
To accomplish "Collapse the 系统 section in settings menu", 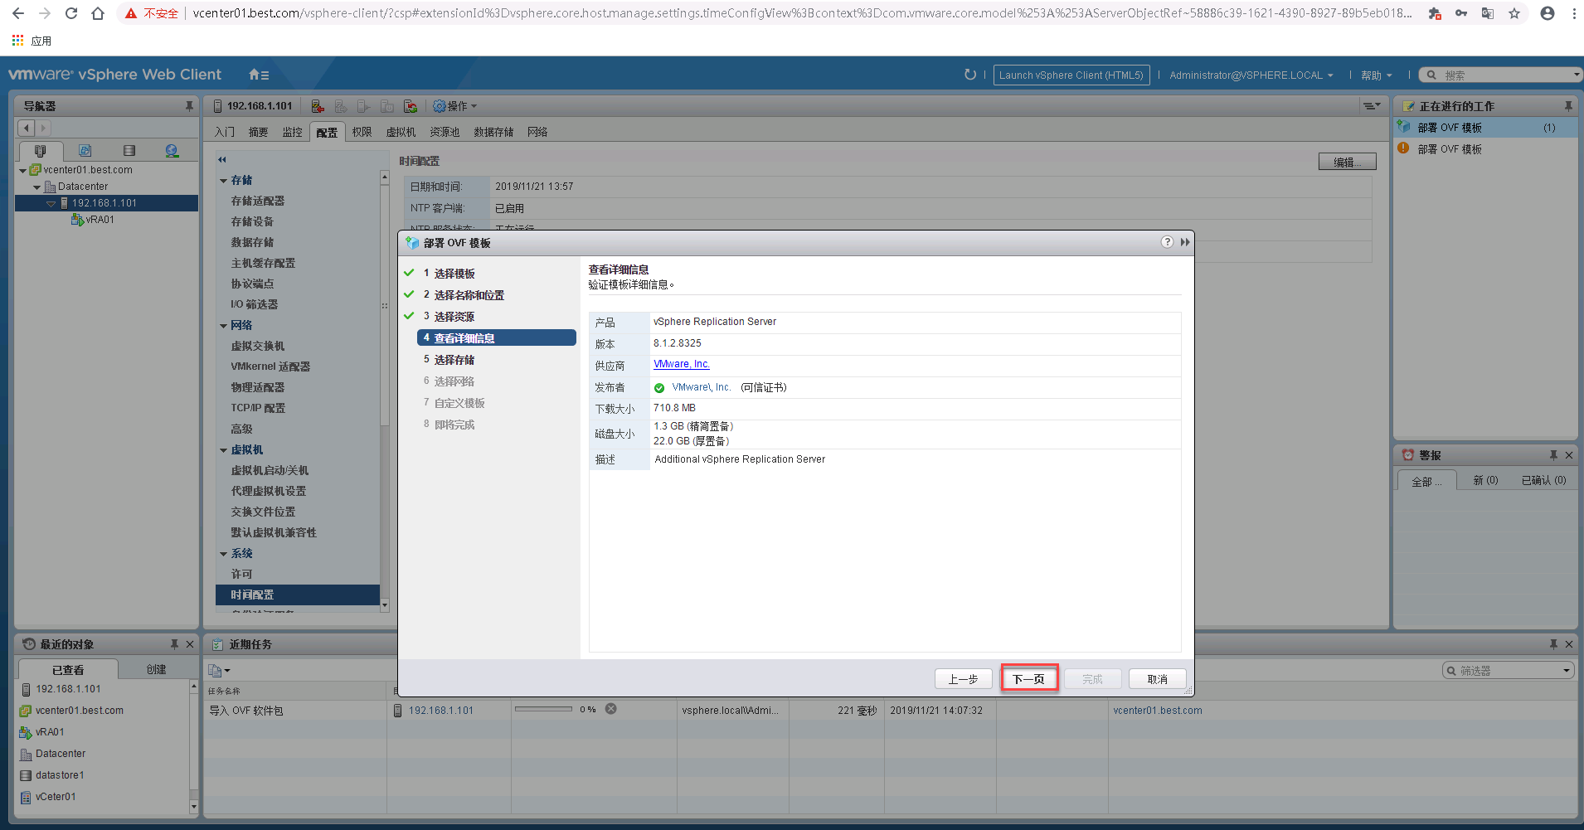I will click(224, 554).
